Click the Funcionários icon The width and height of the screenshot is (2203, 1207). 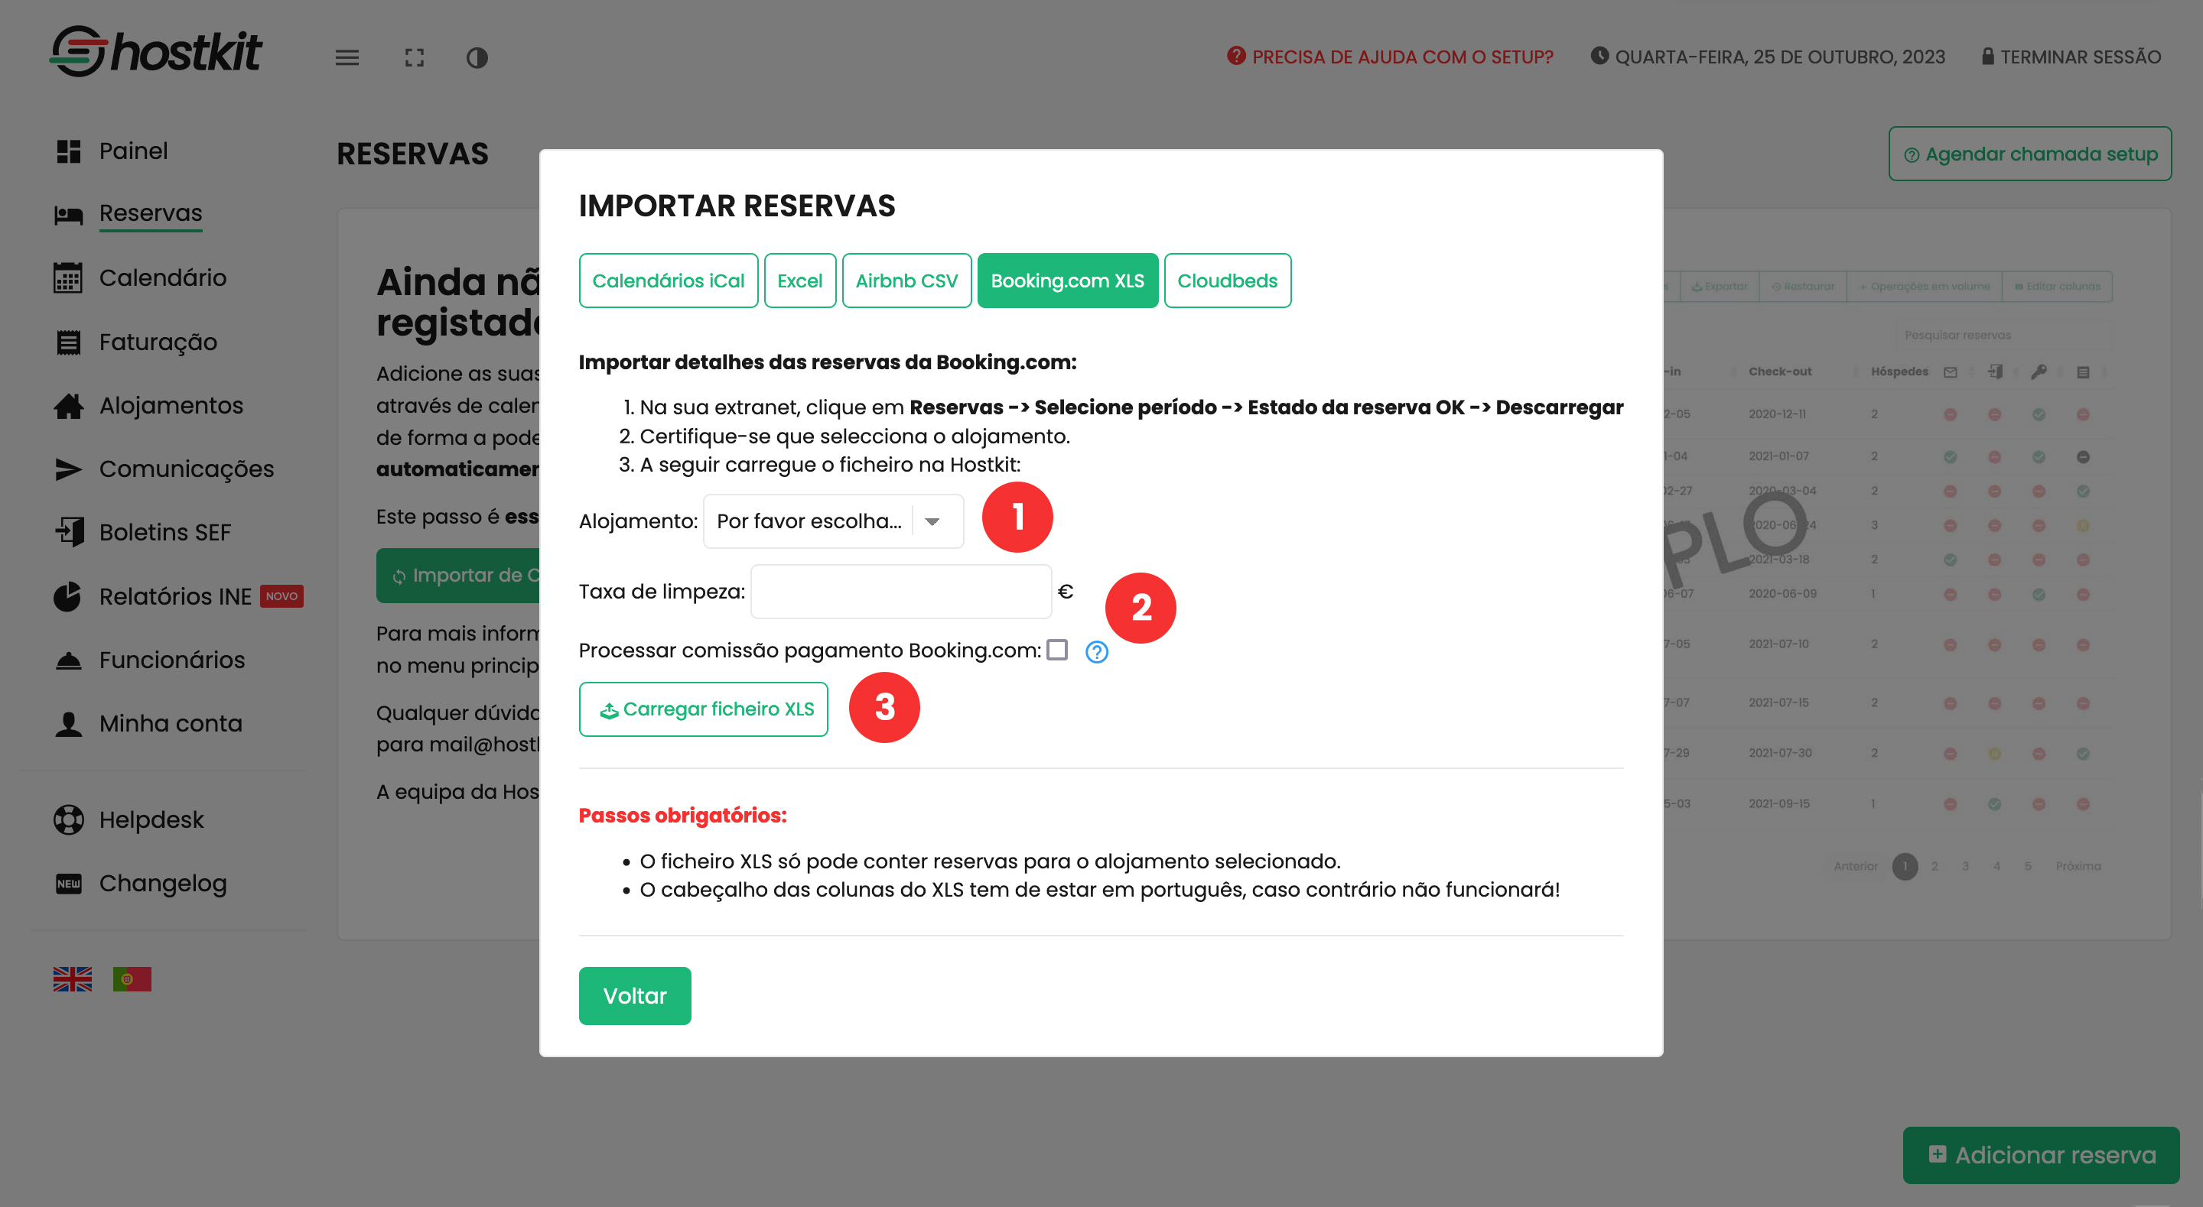coord(68,660)
